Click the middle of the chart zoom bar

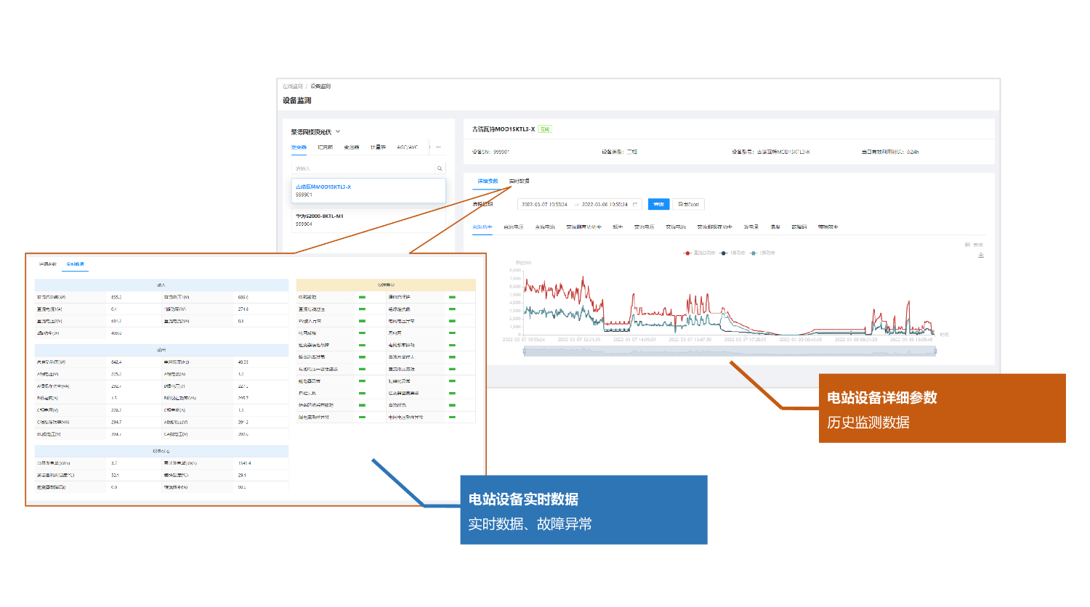tap(730, 351)
